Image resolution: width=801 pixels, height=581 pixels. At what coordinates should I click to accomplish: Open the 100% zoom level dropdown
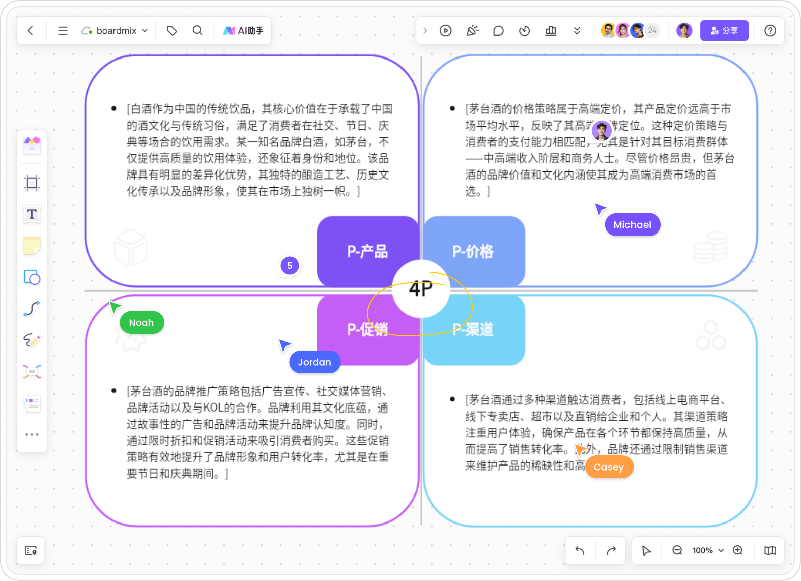708,550
